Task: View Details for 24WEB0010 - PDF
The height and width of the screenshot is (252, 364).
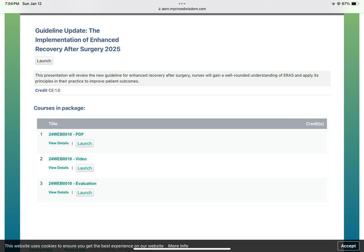Action: point(59,143)
